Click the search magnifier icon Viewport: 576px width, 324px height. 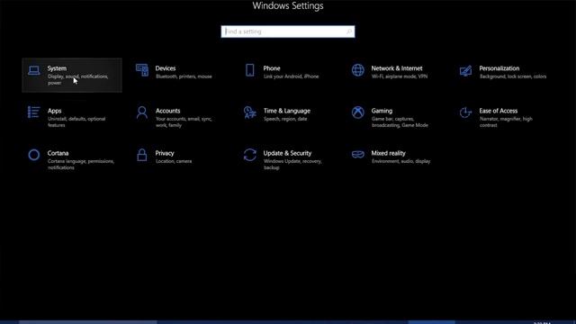click(349, 32)
